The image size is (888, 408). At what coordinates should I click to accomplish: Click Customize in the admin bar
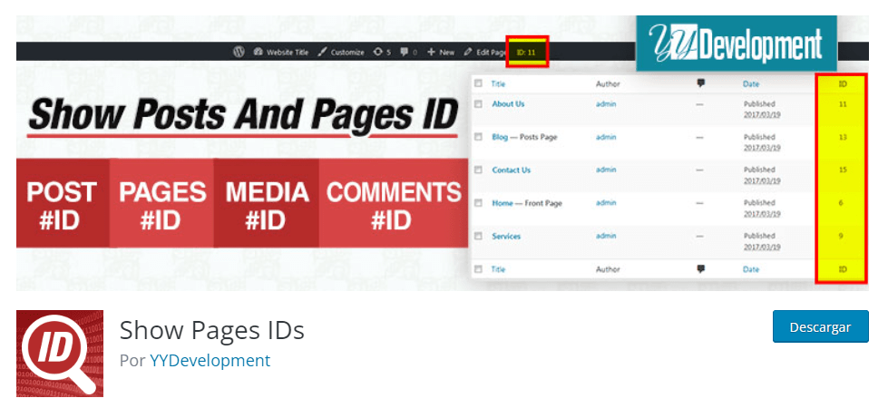(x=341, y=52)
